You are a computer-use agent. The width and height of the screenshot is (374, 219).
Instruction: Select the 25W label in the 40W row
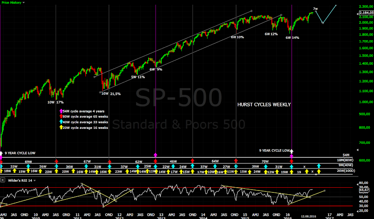point(147,166)
